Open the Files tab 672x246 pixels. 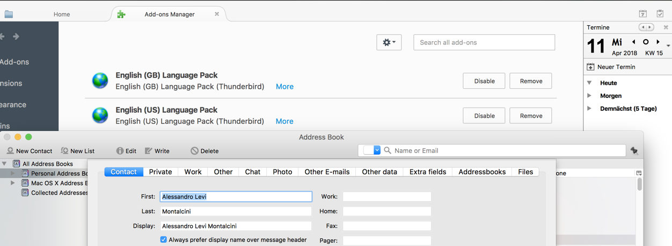(x=525, y=172)
